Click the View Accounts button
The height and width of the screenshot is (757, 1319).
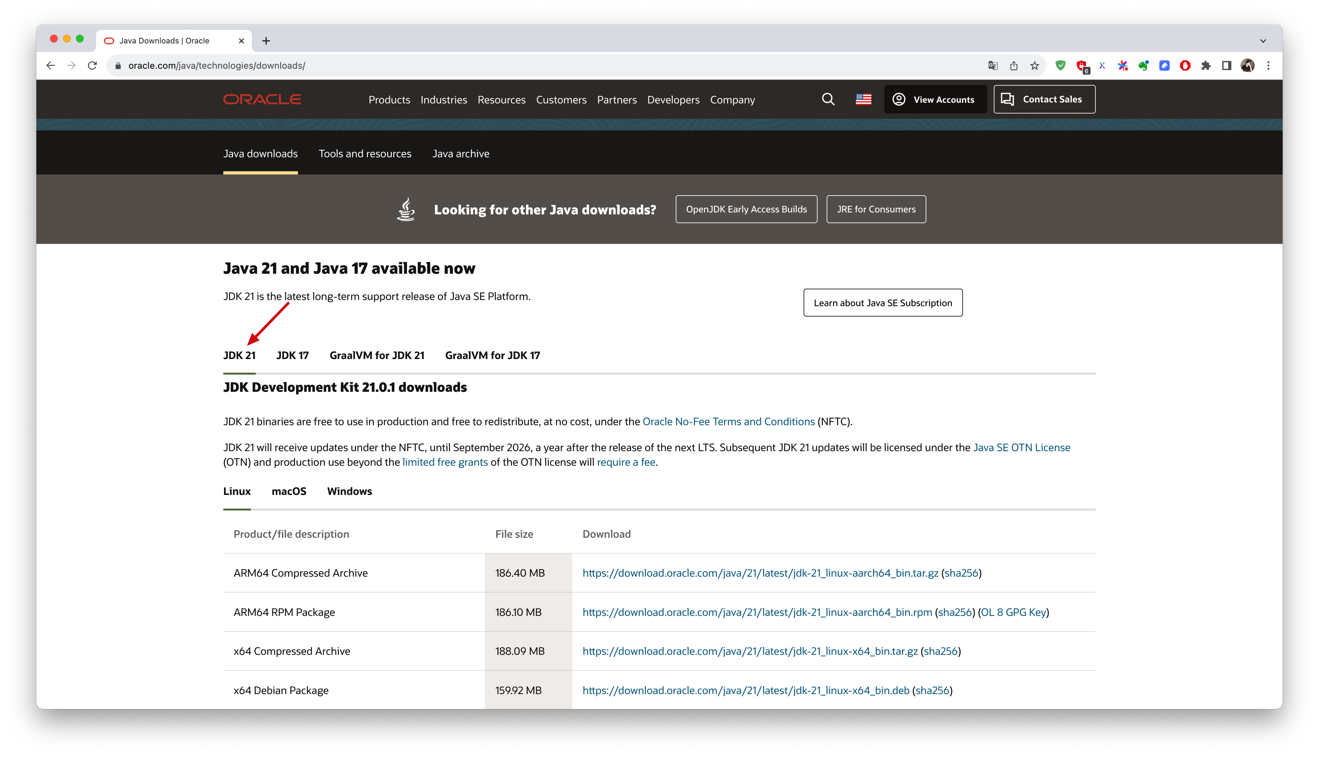click(935, 99)
